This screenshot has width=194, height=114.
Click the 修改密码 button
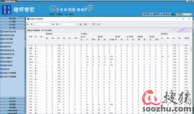pos(147,14)
